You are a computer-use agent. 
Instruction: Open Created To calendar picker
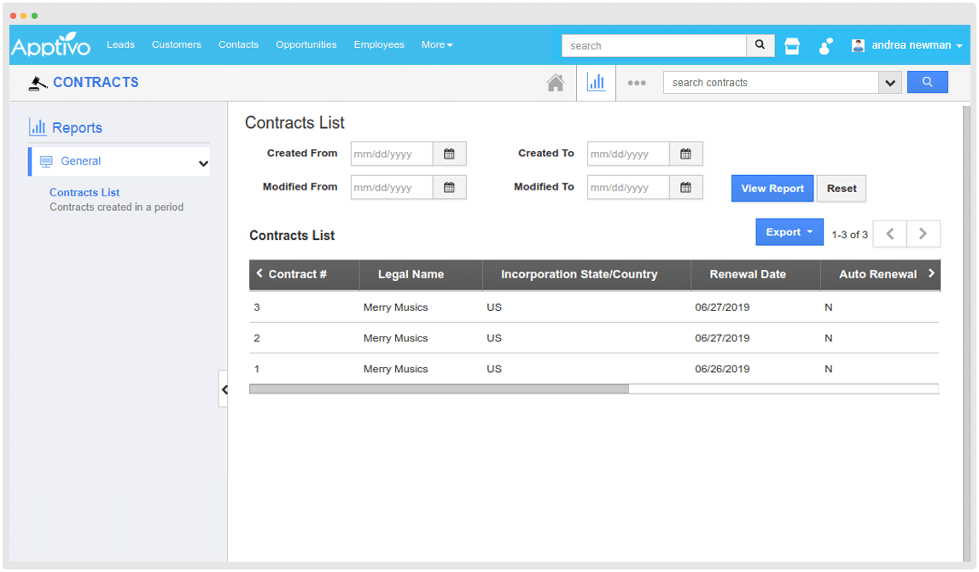click(x=685, y=154)
